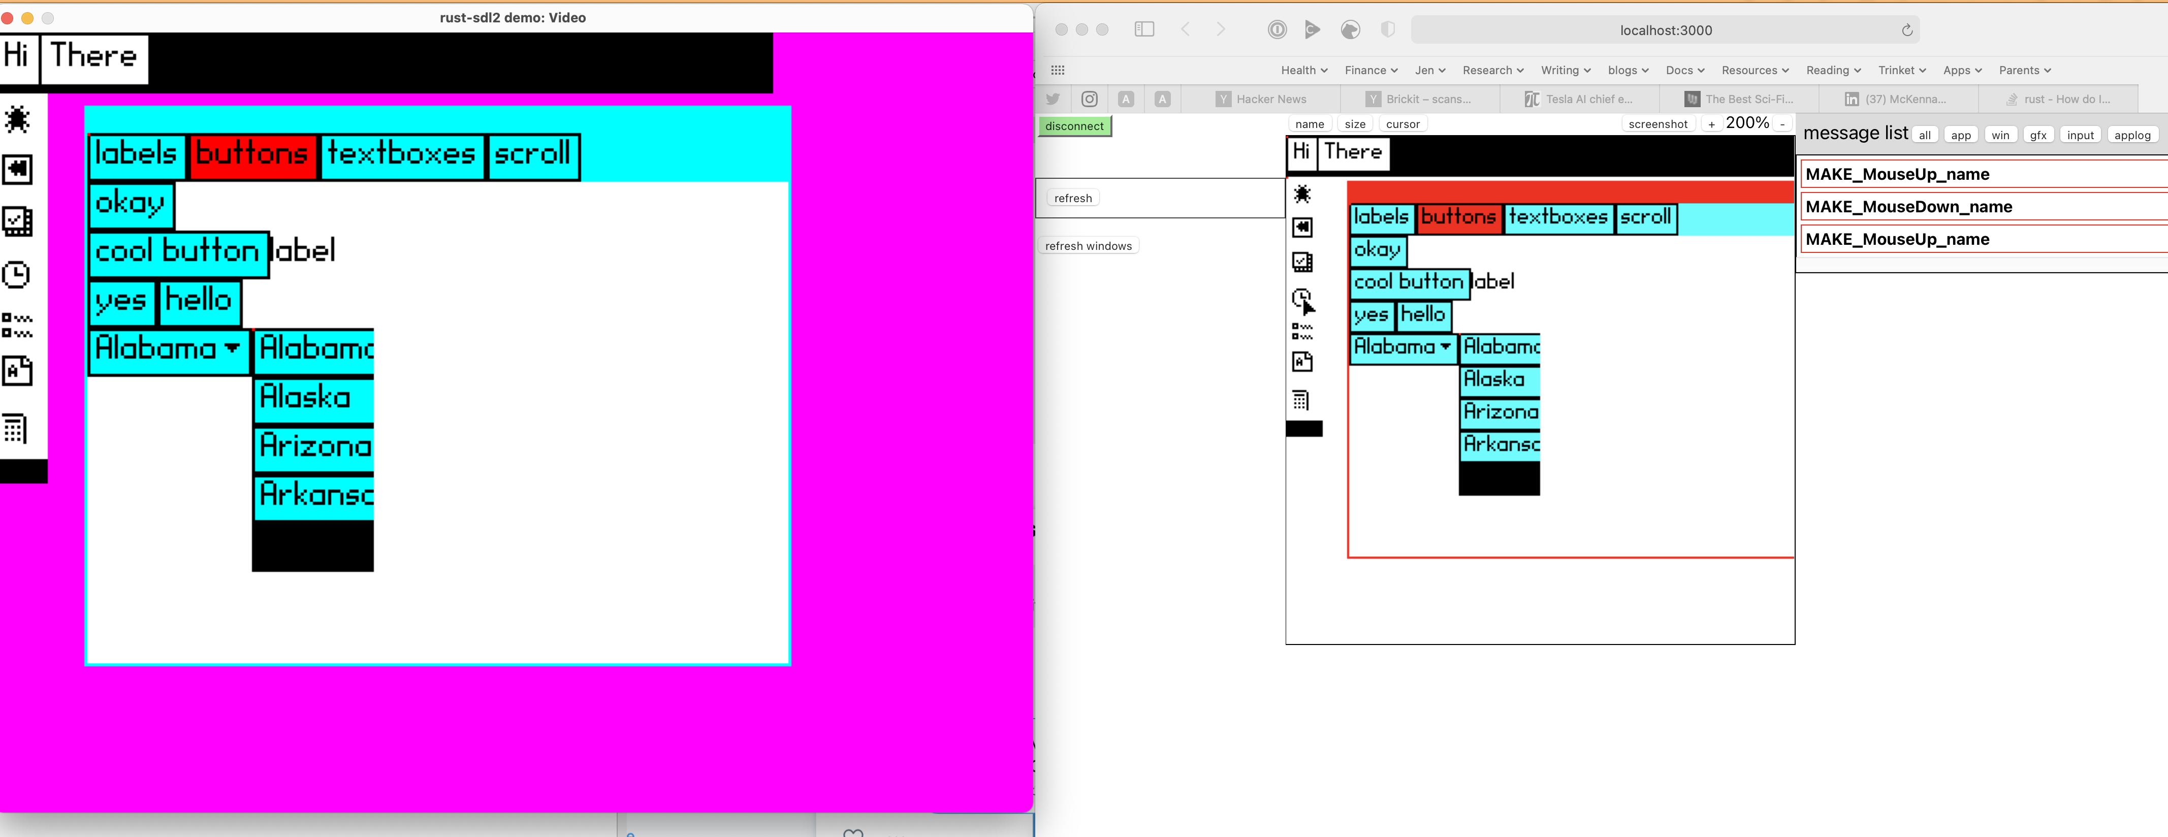Screen dimensions: 2168x837
Task: Click the clock icon in SDL sidebar
Action: [16, 274]
